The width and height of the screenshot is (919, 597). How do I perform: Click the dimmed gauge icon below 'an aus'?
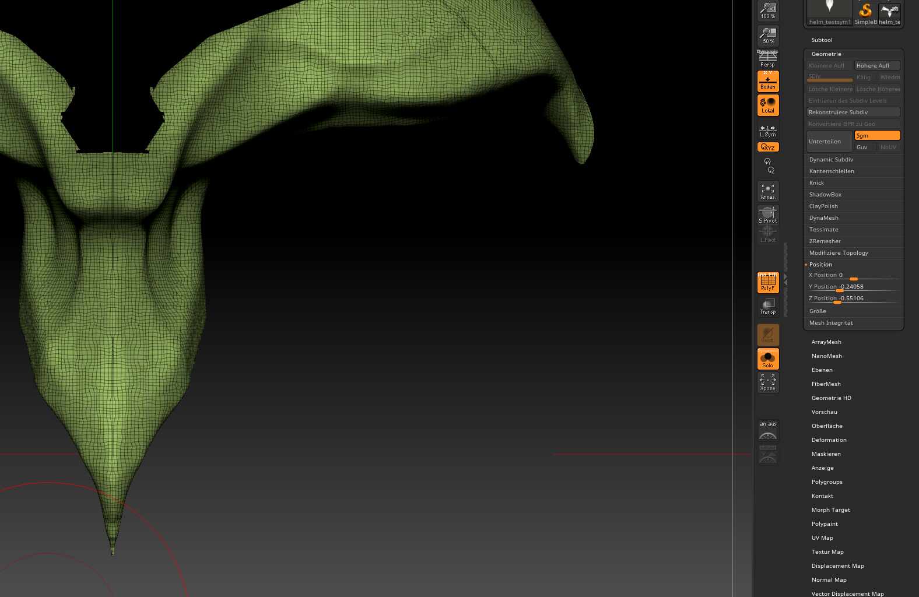(x=768, y=454)
